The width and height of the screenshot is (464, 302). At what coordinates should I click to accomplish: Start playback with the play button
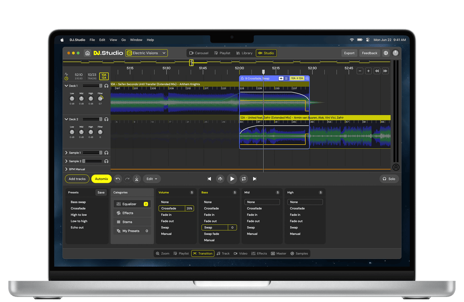pyautogui.click(x=232, y=179)
